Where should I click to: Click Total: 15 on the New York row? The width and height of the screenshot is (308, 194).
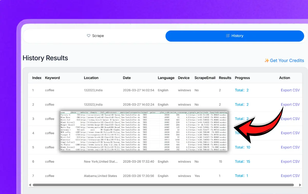click(242, 161)
